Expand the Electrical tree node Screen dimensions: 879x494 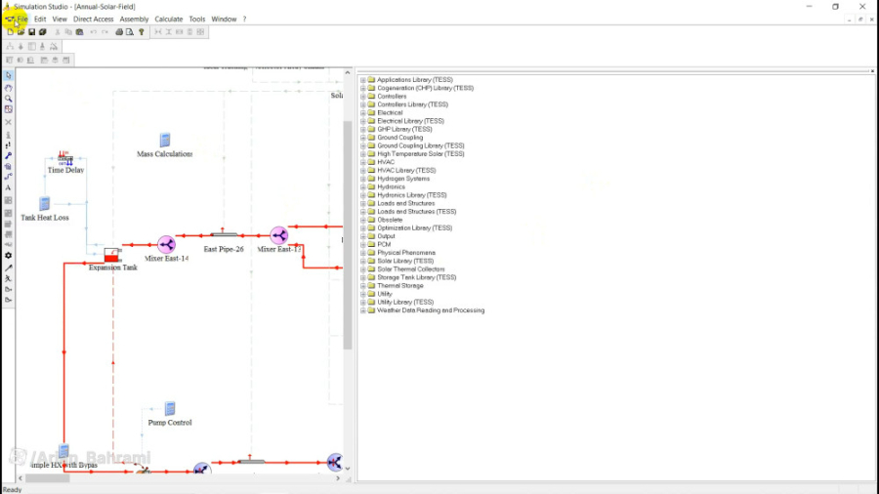pos(363,113)
